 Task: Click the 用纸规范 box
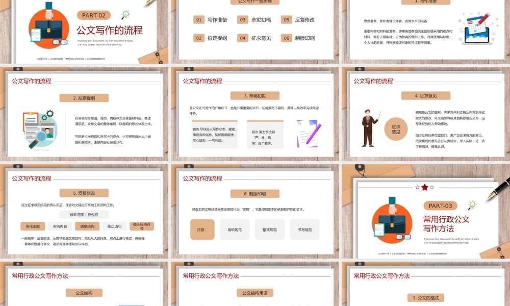pos(235,229)
